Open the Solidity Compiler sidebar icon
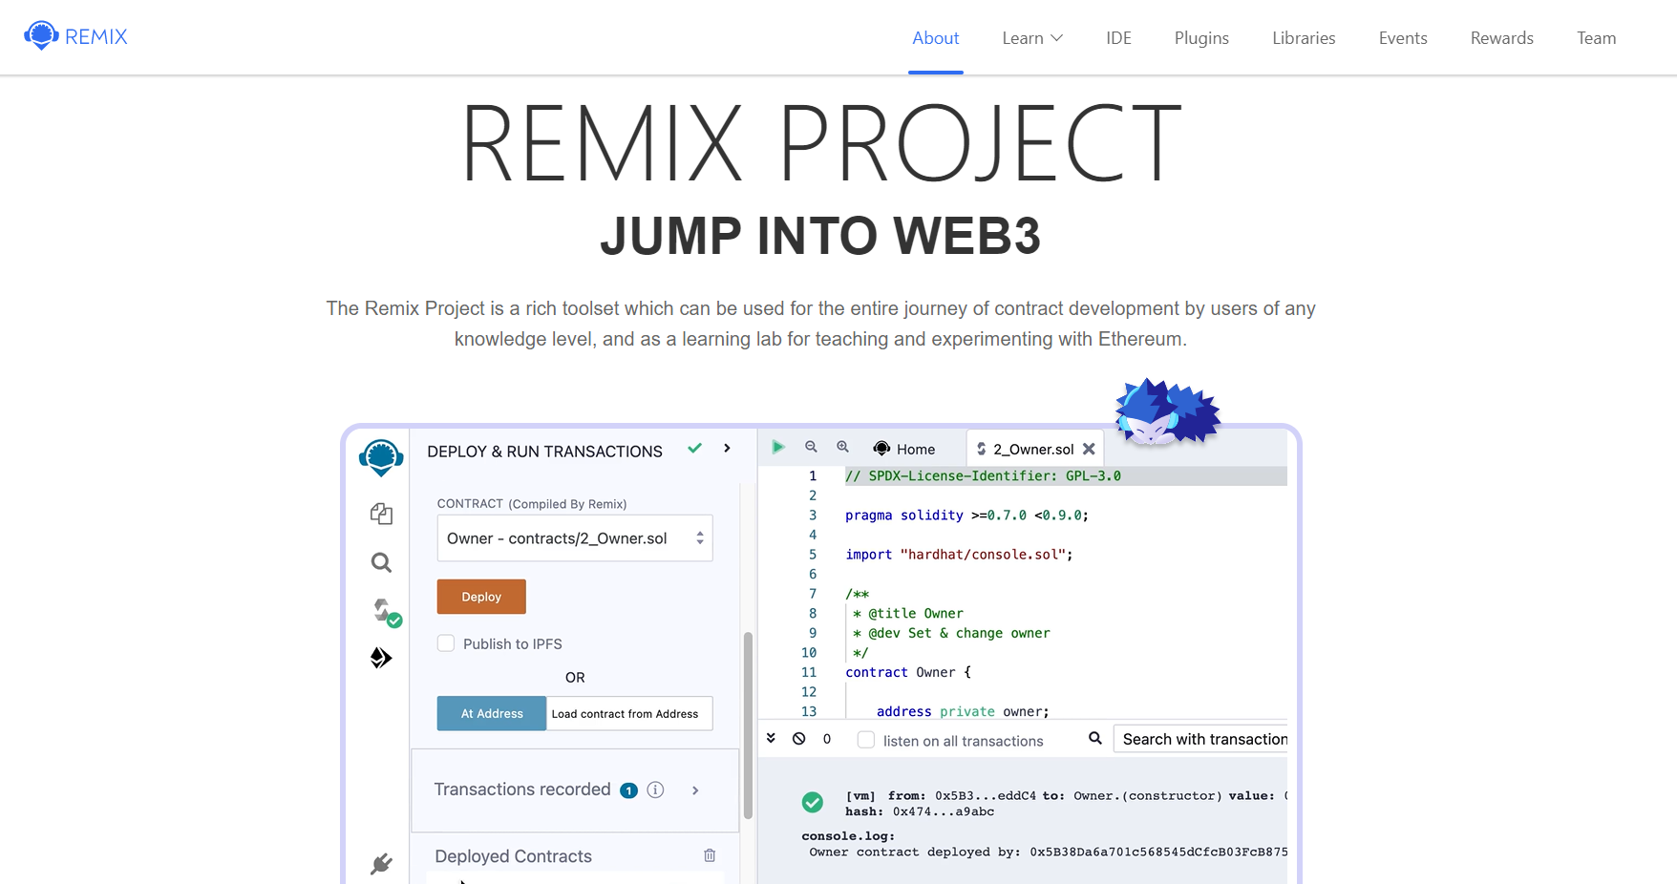 [385, 611]
